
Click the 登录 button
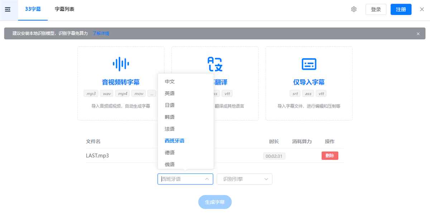[376, 9]
